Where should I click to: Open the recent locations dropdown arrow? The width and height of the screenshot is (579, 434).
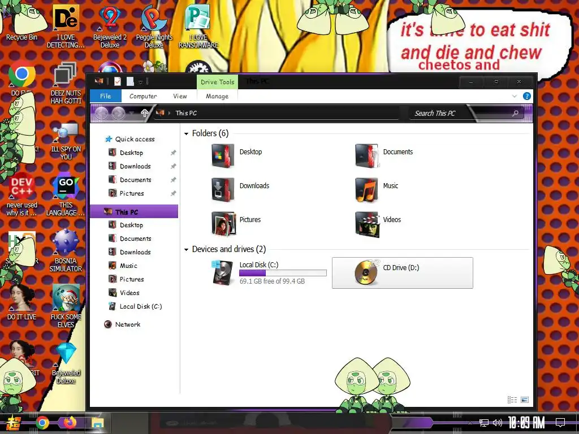tap(132, 113)
